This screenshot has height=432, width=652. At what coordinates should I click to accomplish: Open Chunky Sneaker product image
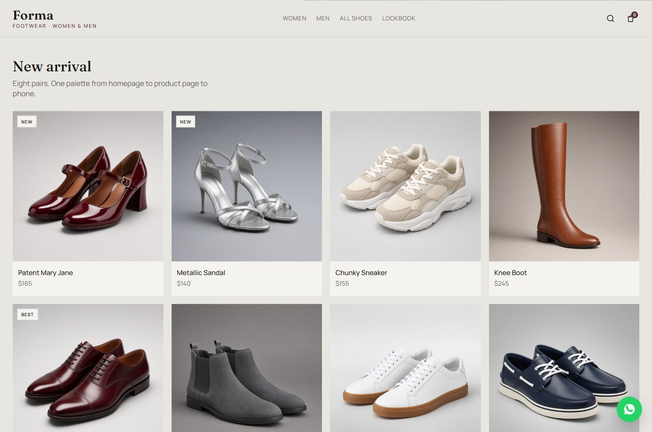coord(405,186)
